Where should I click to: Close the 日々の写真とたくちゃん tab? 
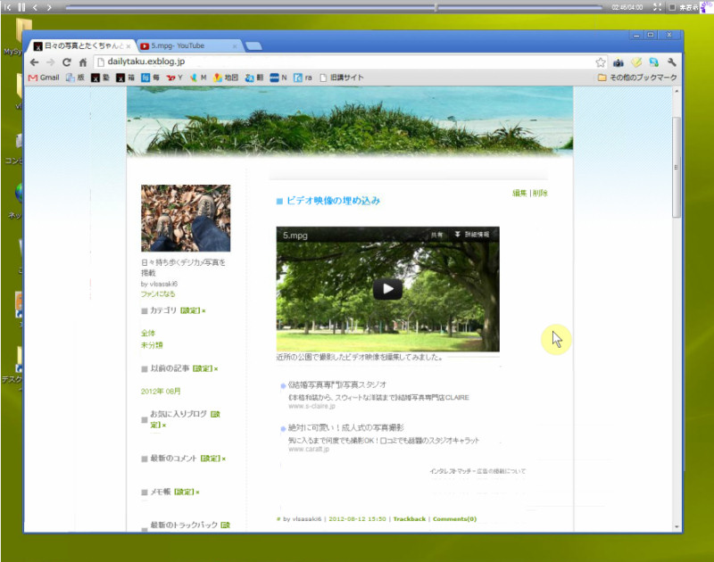point(129,46)
